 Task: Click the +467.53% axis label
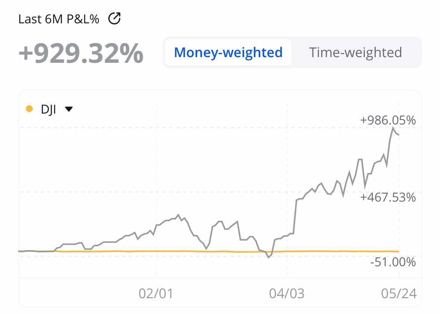(388, 197)
